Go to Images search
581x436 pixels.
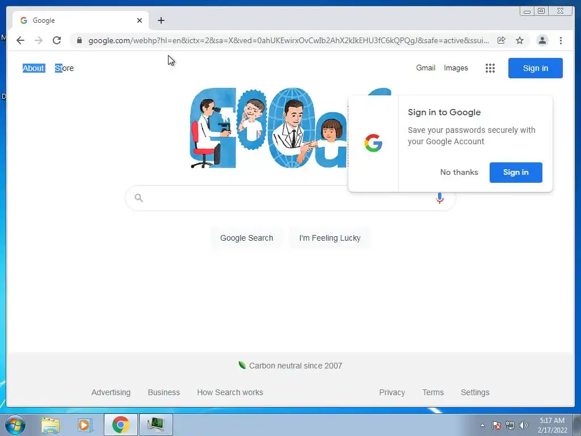456,68
